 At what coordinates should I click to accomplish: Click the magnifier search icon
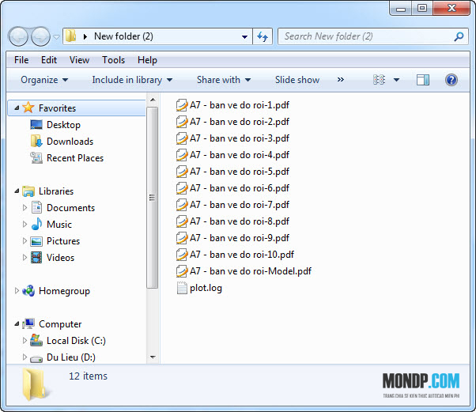pos(459,36)
